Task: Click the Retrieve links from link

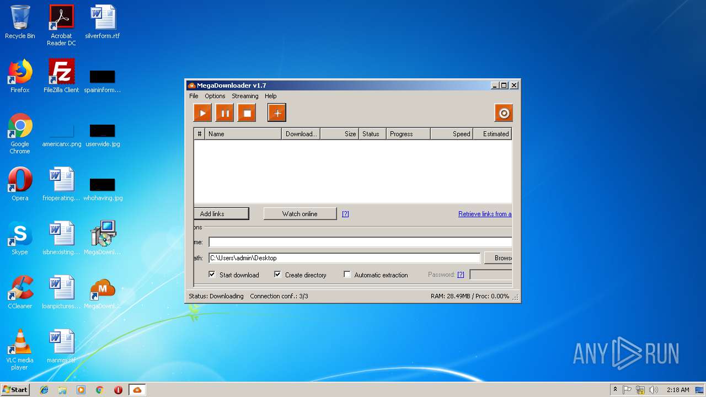Action: point(485,214)
